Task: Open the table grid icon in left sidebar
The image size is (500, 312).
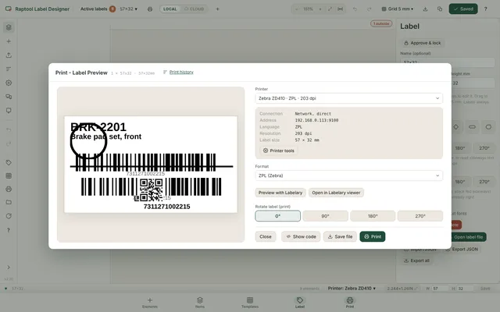Action: coord(9,175)
